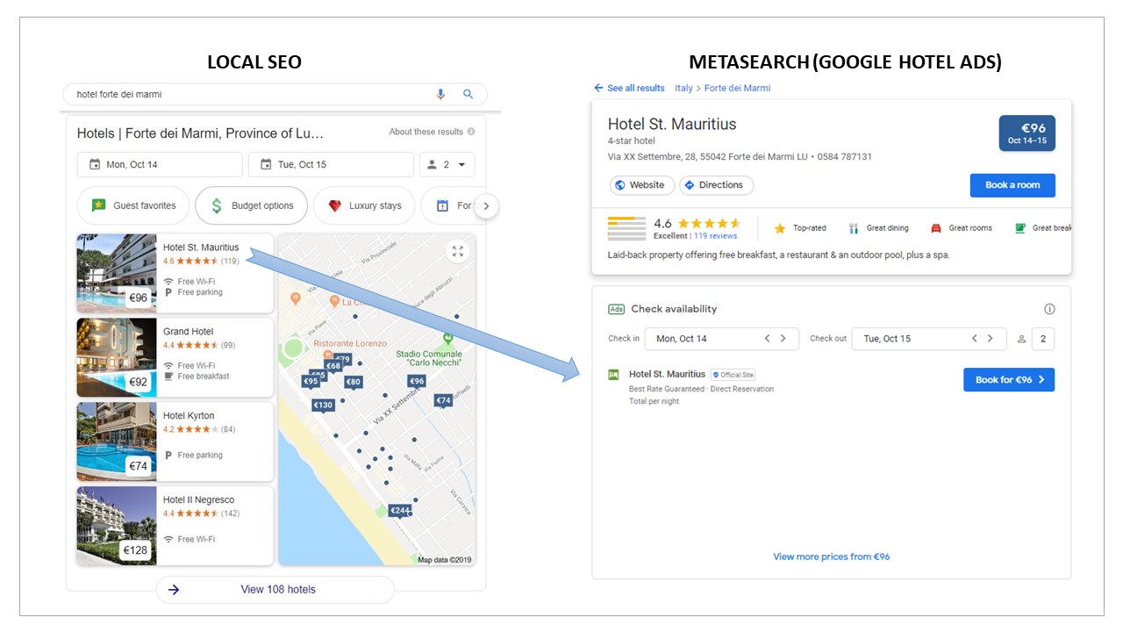This screenshot has width=1123, height=632.
Task: Select the Mon, Oct 14 check-in date field
Action: [160, 164]
